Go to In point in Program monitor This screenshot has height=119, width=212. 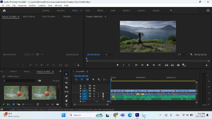click(136, 65)
